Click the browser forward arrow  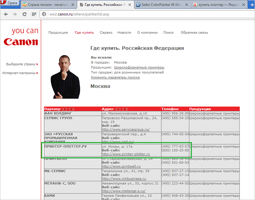coord(14,14)
